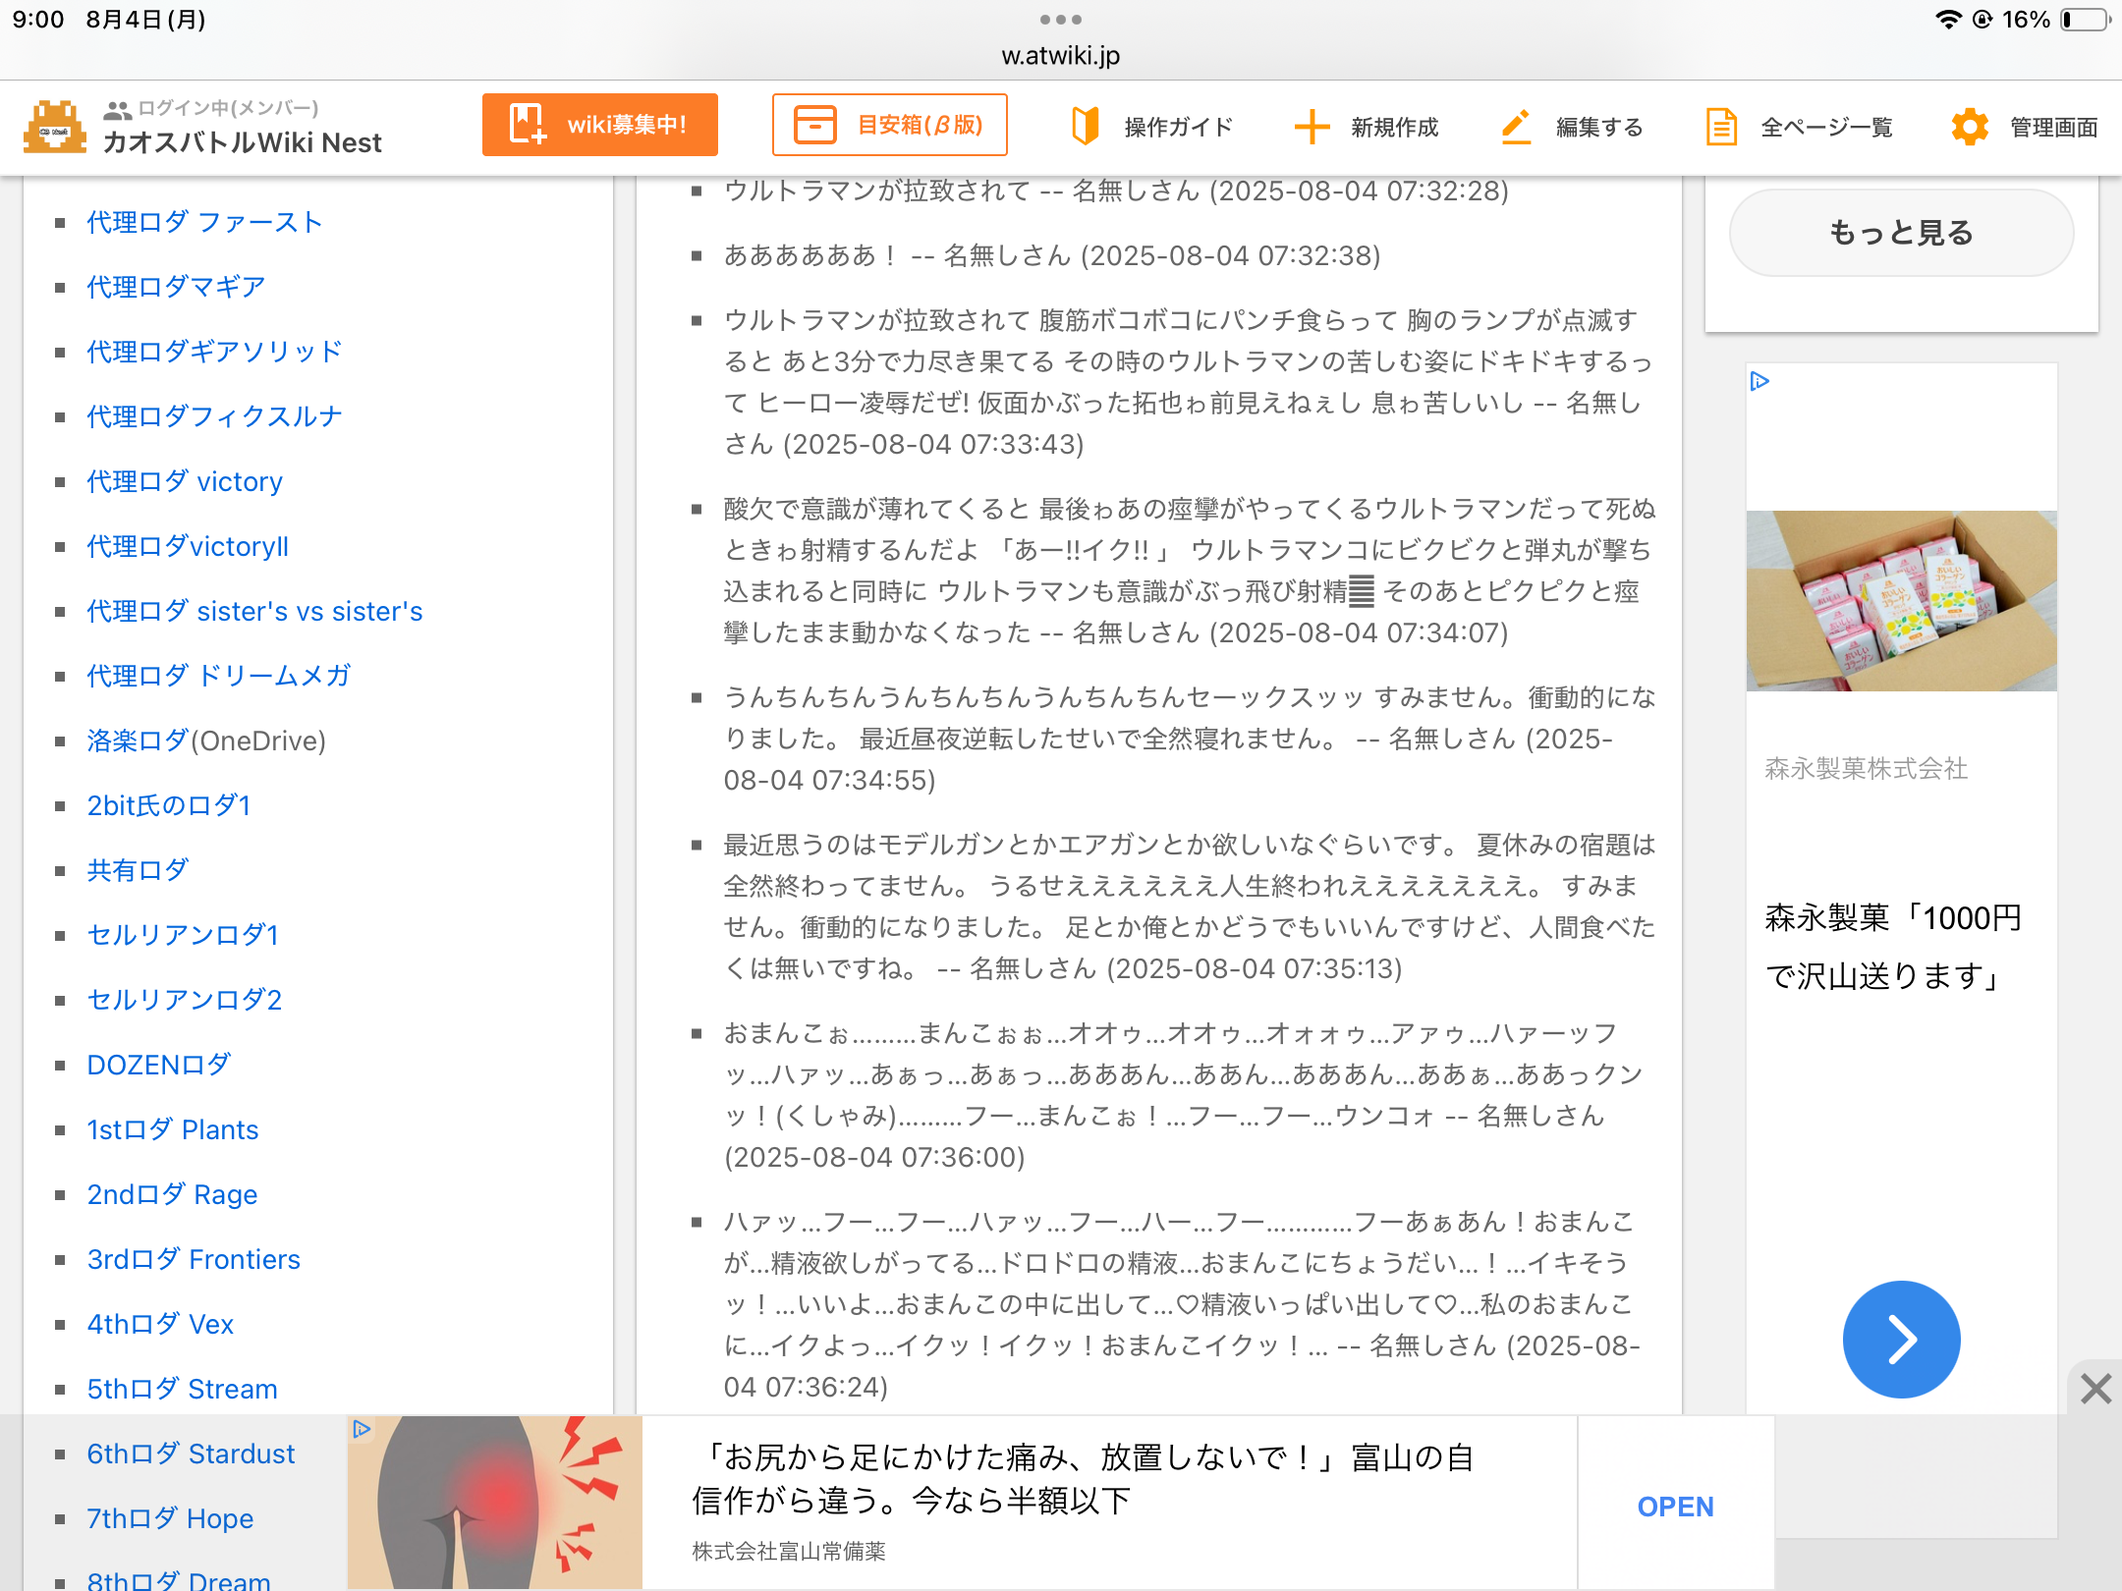Tap the 操作ガイド book icon
The width and height of the screenshot is (2122, 1591).
1085,126
